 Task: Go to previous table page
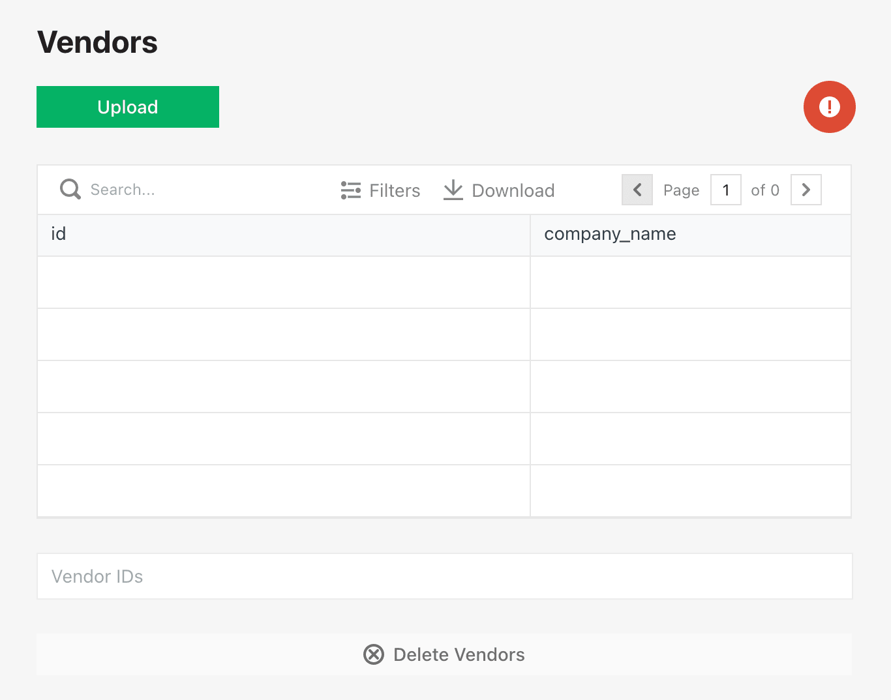pos(637,190)
